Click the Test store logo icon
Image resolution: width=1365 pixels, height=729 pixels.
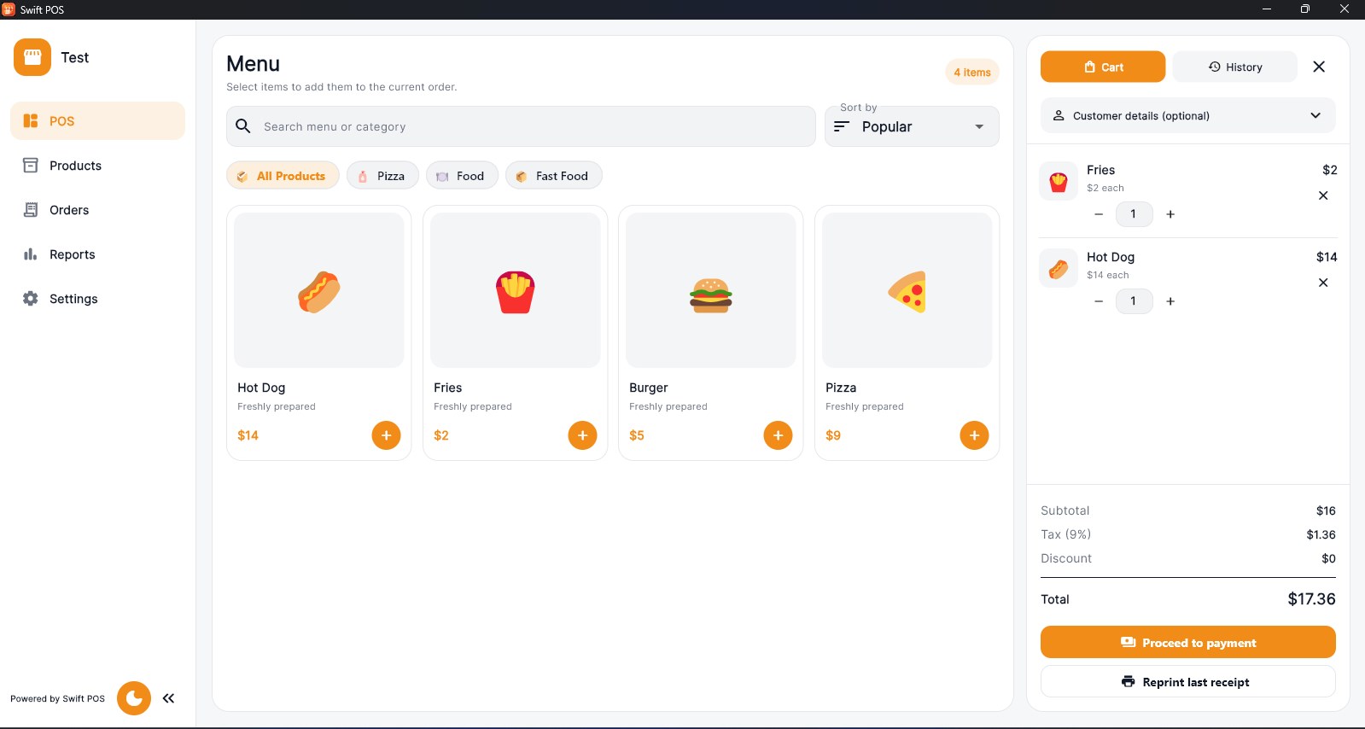32,57
